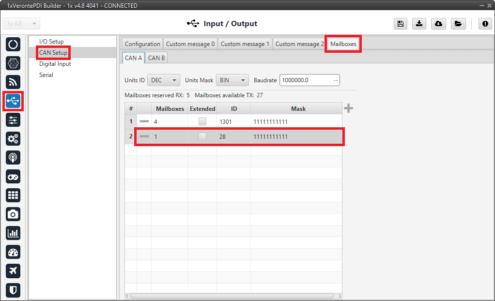Viewport: 495px width, 301px height.
Task: Open the 1x 4.8 version dropdown
Action: tap(22, 24)
